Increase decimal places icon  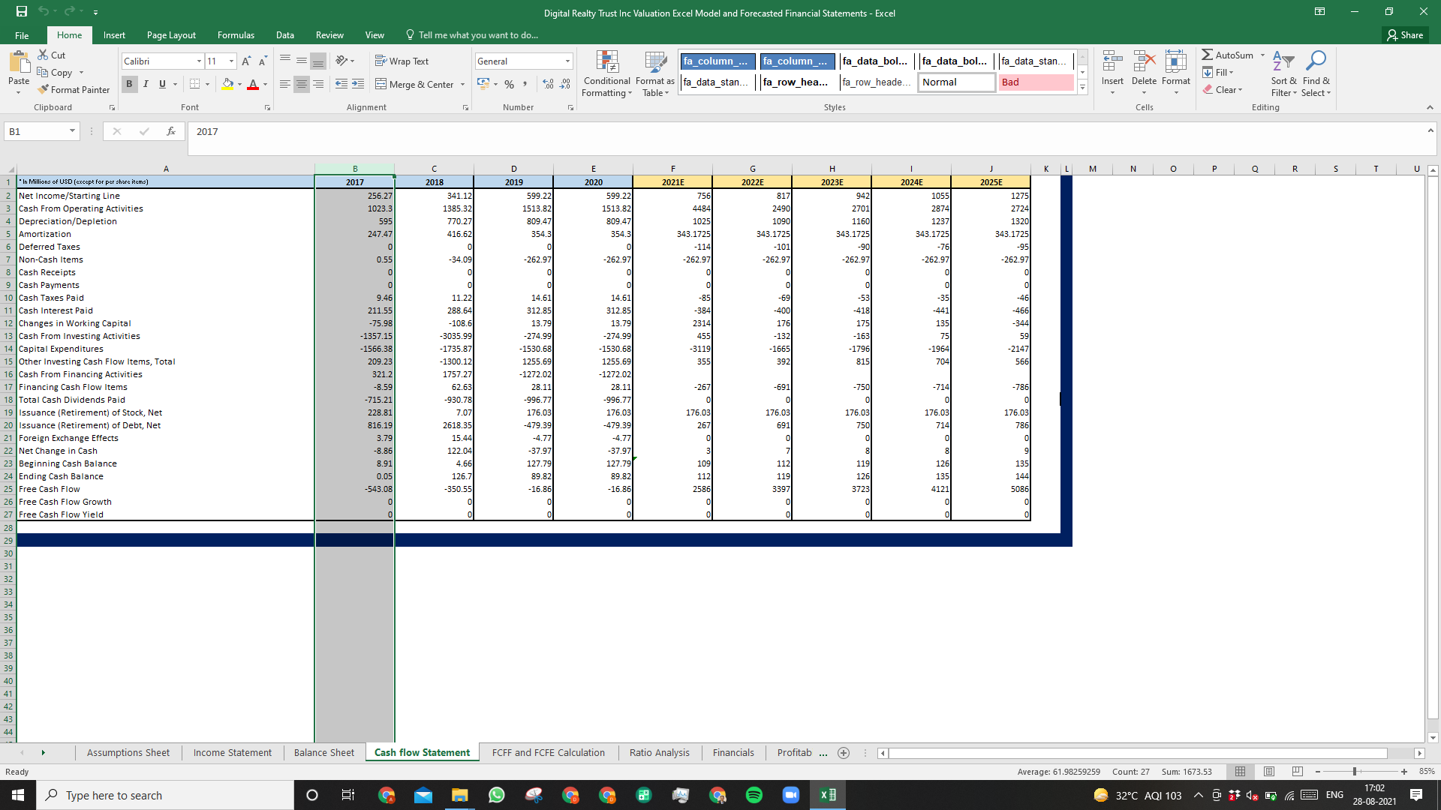pyautogui.click(x=549, y=84)
